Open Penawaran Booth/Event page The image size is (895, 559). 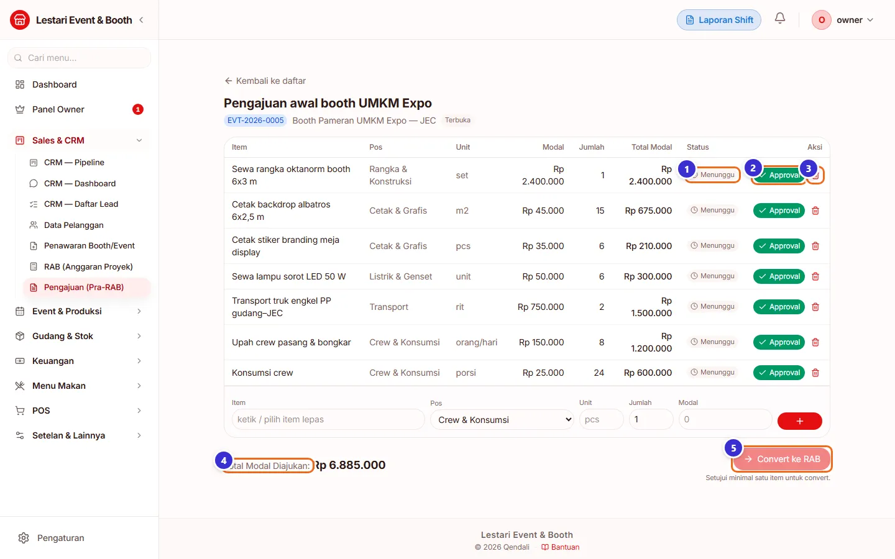coord(86,246)
